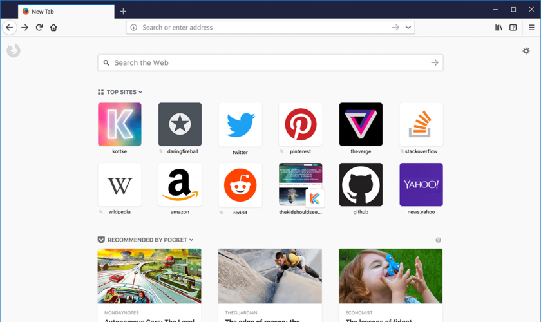Viewport: 541px width, 322px height.
Task: Click the MONDAYNOTES source label
Action: click(122, 313)
